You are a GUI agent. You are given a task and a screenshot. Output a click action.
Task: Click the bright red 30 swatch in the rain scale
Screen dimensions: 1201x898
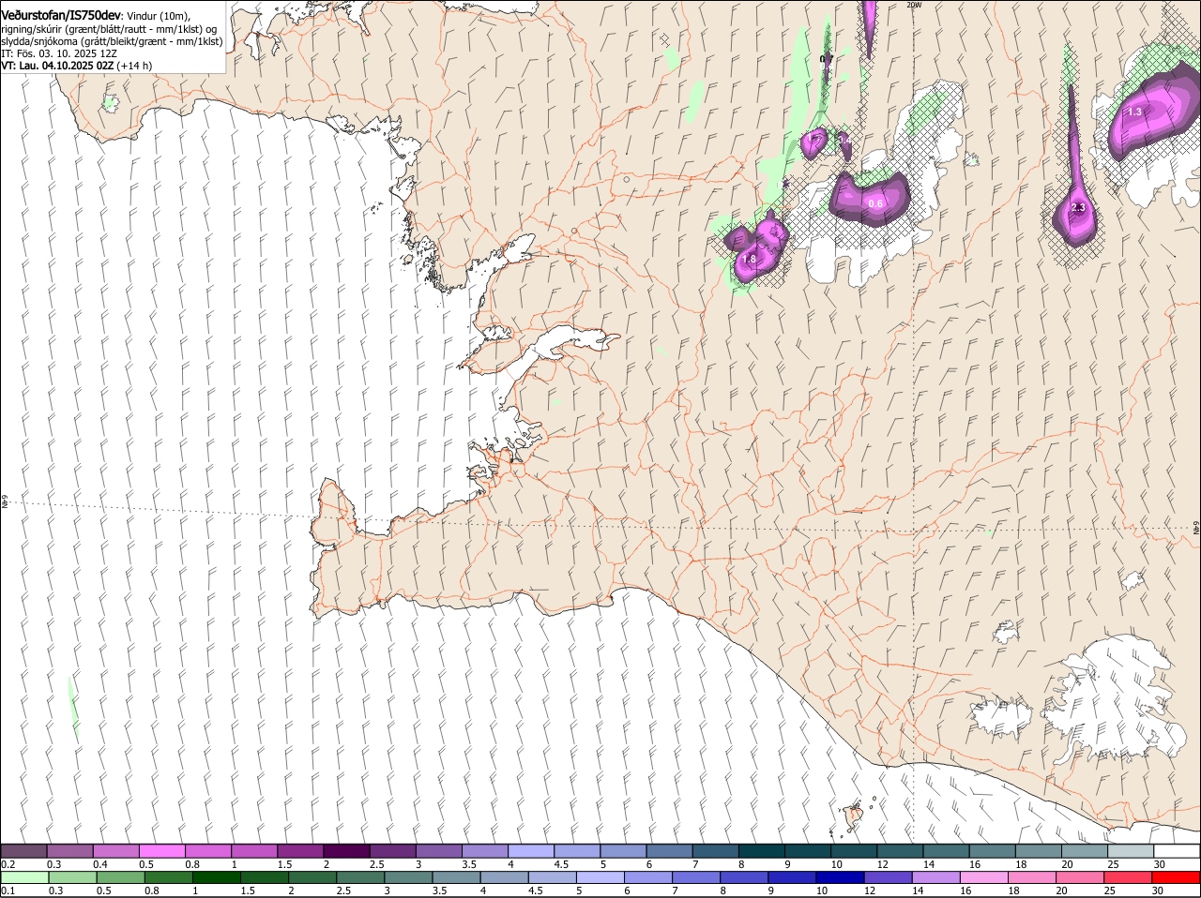pos(1176,877)
